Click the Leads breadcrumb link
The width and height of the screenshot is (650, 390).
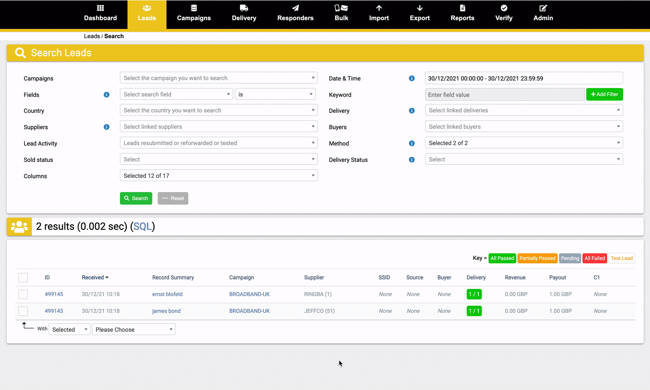(92, 36)
